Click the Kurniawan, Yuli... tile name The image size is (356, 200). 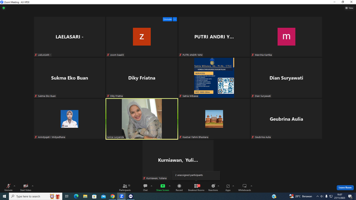pyautogui.click(x=178, y=160)
